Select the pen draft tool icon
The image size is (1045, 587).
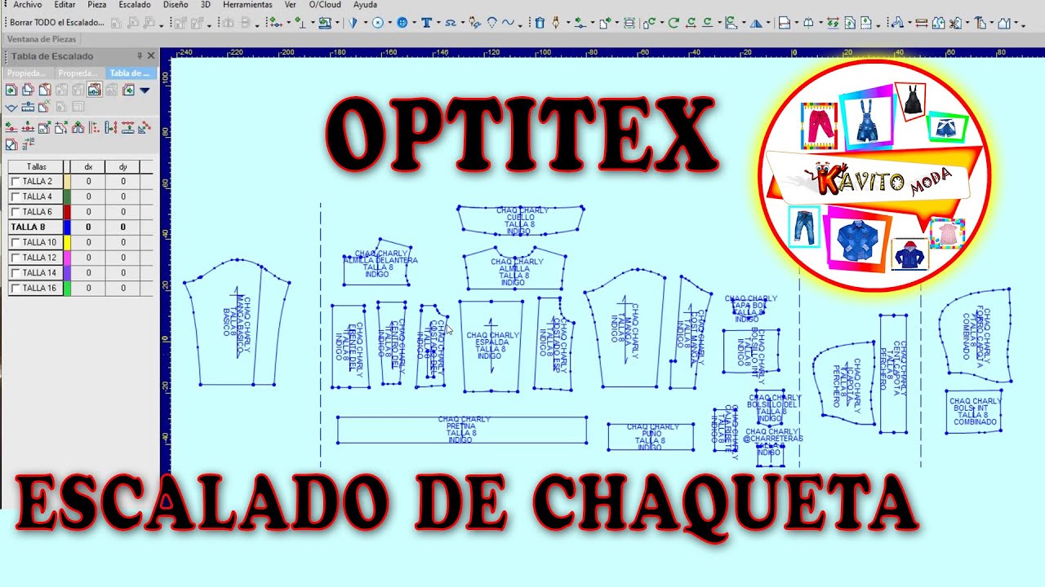tap(556, 23)
